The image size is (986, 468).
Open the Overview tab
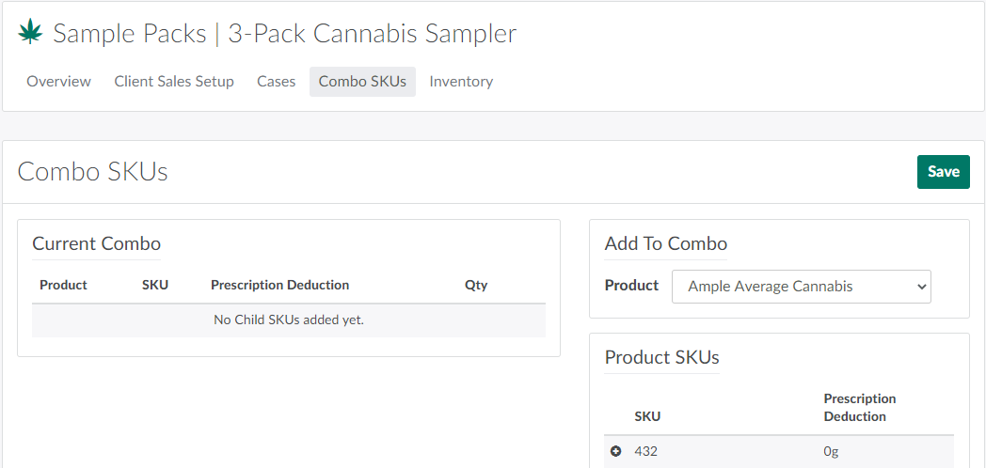[x=58, y=82]
